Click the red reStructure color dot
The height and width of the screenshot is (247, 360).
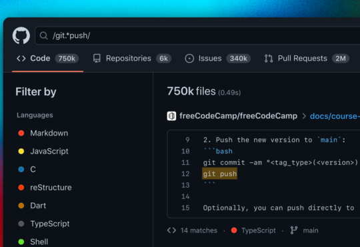(x=21, y=188)
